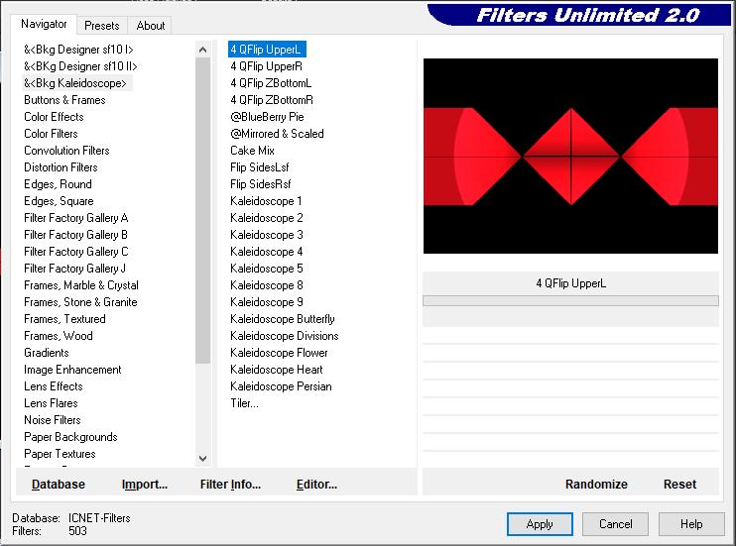Select Flip SidesRsf filter

pyautogui.click(x=261, y=184)
